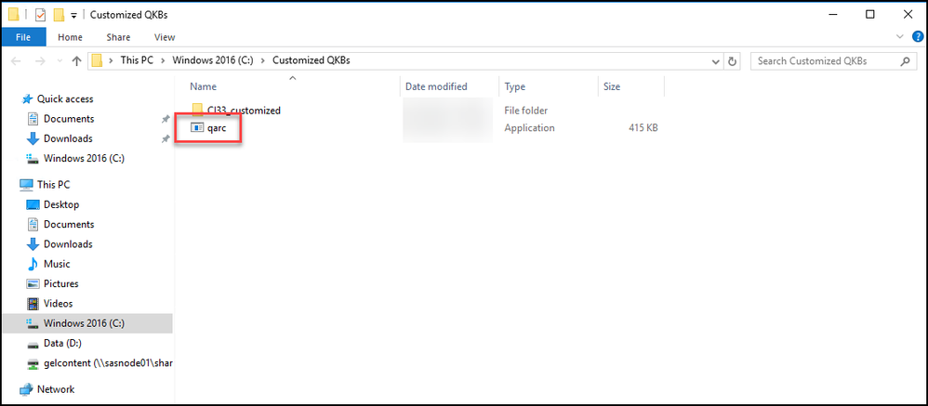
Task: Go up one folder level
Action: (76, 61)
